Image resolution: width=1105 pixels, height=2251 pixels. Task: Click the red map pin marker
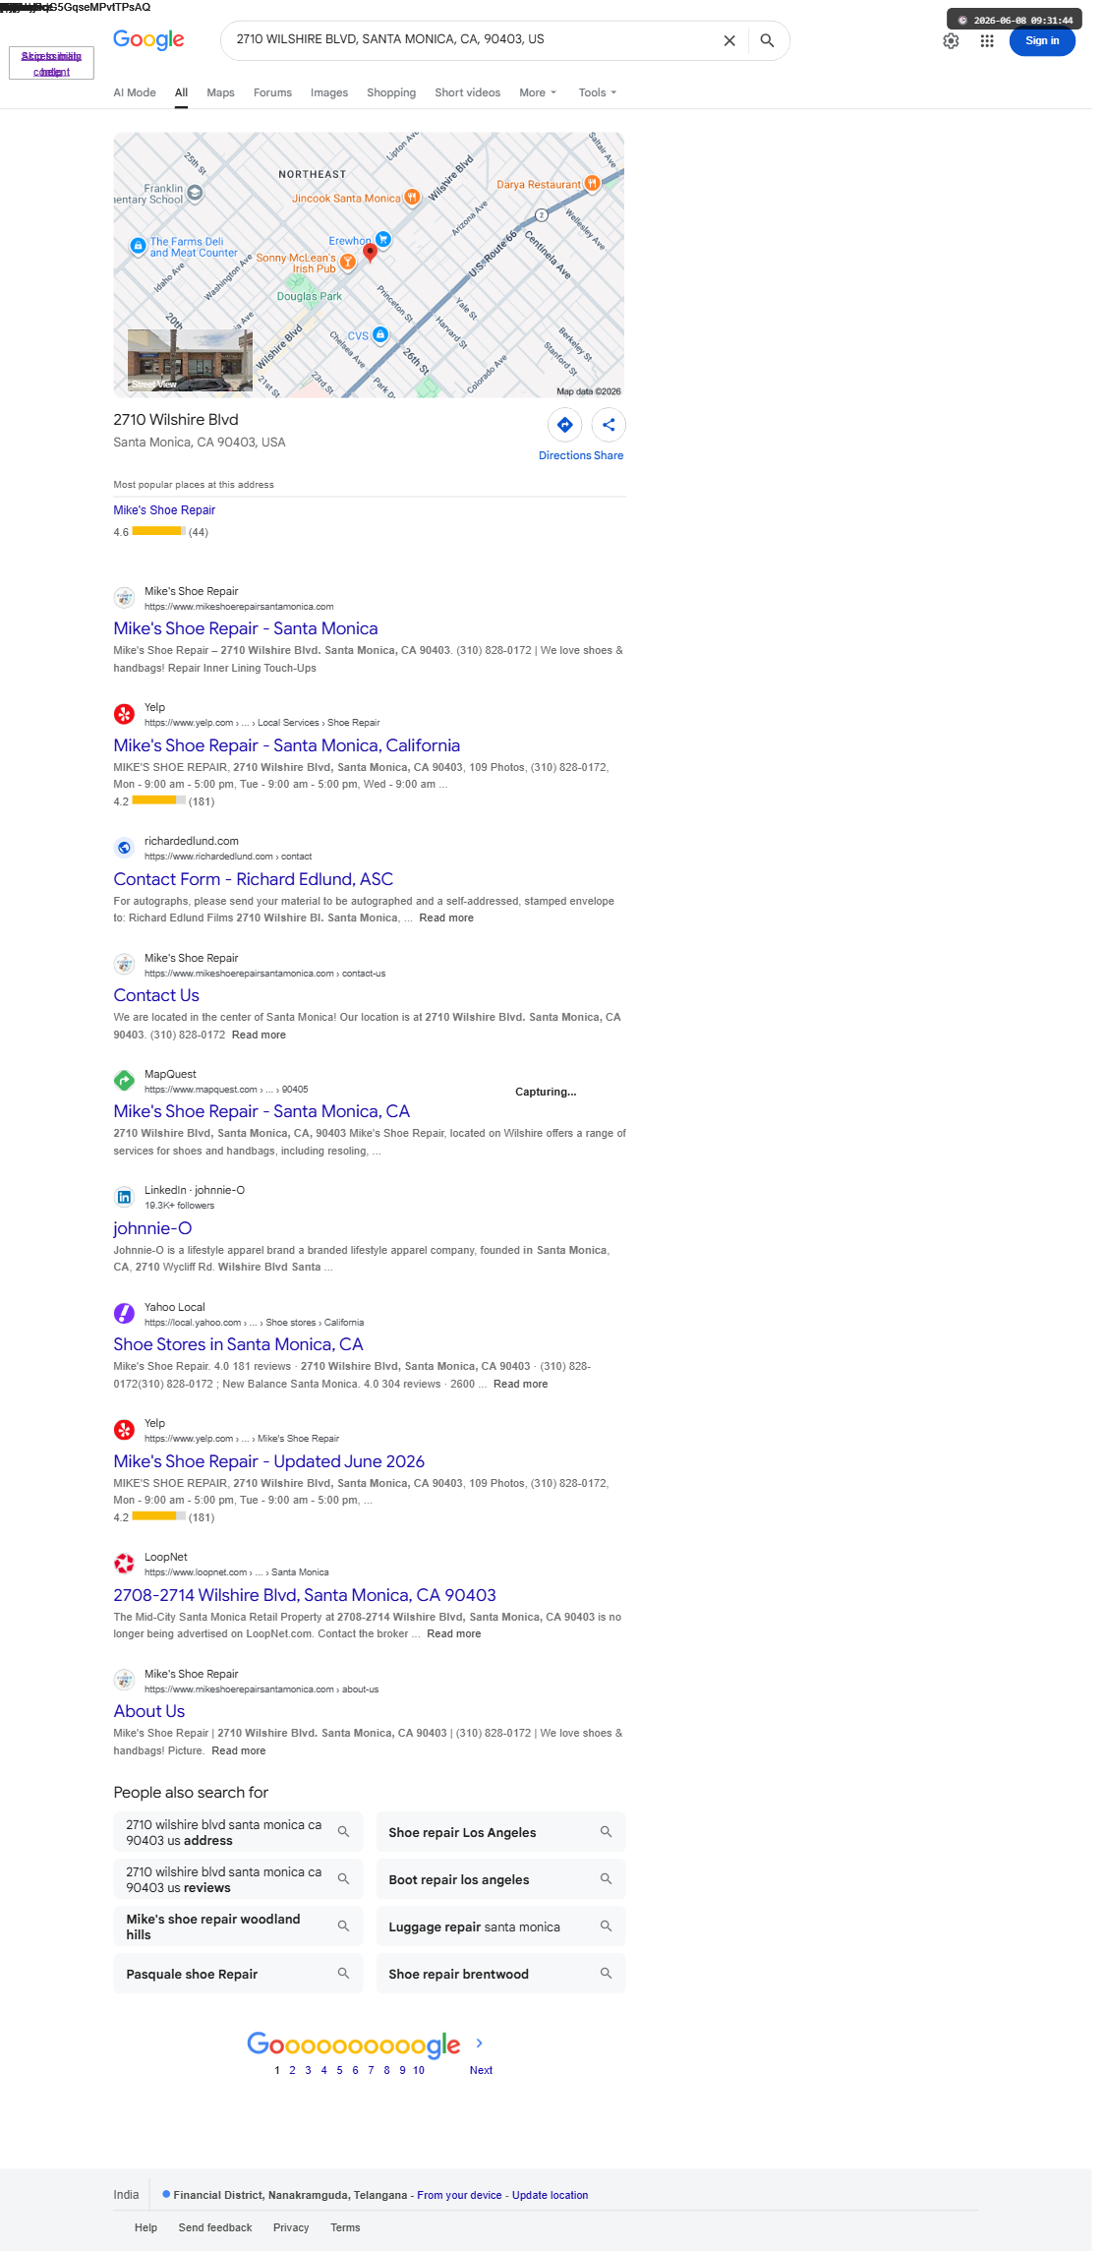(370, 252)
